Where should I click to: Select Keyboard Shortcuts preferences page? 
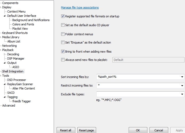coord(15,33)
